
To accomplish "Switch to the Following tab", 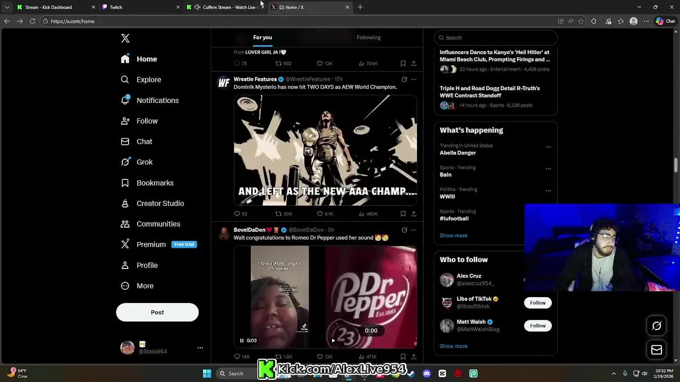I will tap(369, 38).
